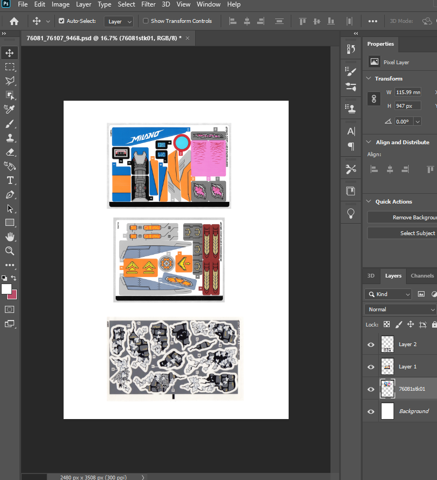437x480 pixels.
Task: Collapse Align and Distribute section
Action: pyautogui.click(x=369, y=142)
